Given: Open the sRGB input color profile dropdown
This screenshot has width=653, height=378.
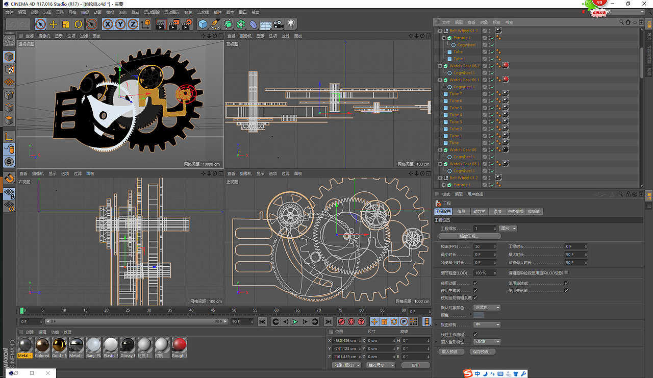Looking at the screenshot, I should click(x=487, y=342).
